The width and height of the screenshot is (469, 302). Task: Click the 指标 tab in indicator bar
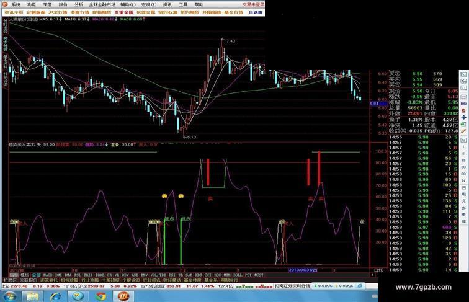[14, 275]
